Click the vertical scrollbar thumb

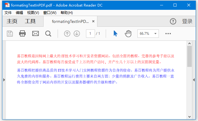point(189,56)
